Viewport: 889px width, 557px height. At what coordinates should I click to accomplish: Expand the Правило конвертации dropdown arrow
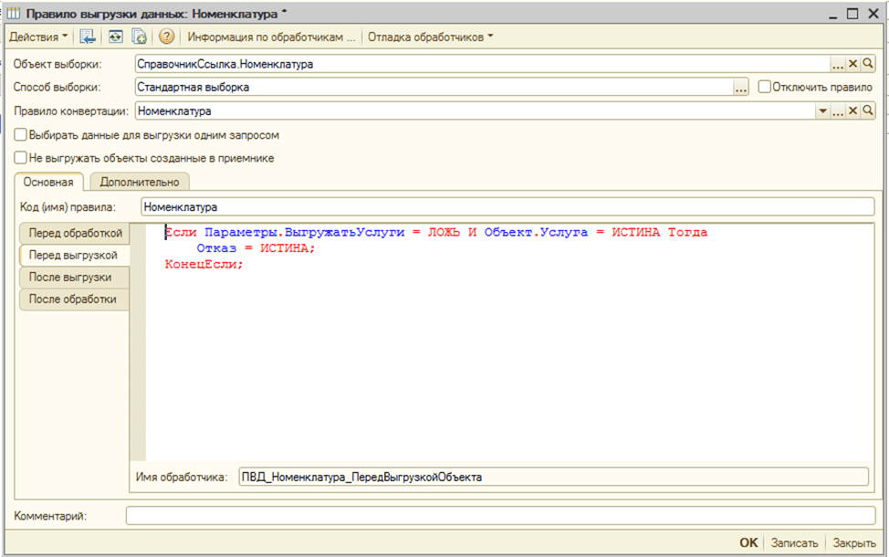(x=822, y=110)
